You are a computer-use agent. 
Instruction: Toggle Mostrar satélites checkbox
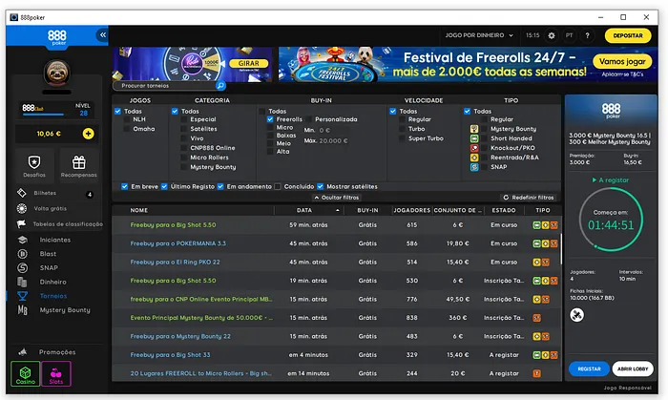click(320, 186)
